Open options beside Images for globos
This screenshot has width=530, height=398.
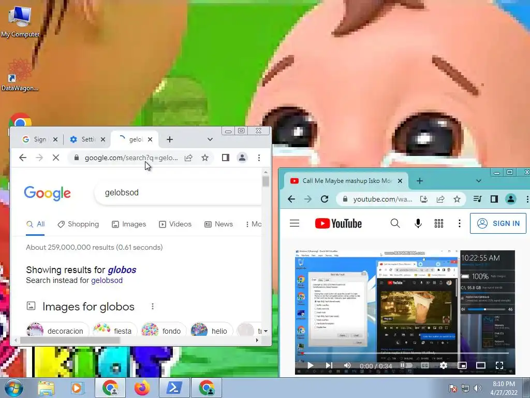pos(153,306)
